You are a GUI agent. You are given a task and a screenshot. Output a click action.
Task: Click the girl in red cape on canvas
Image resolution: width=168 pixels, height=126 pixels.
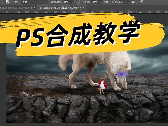(x=103, y=86)
